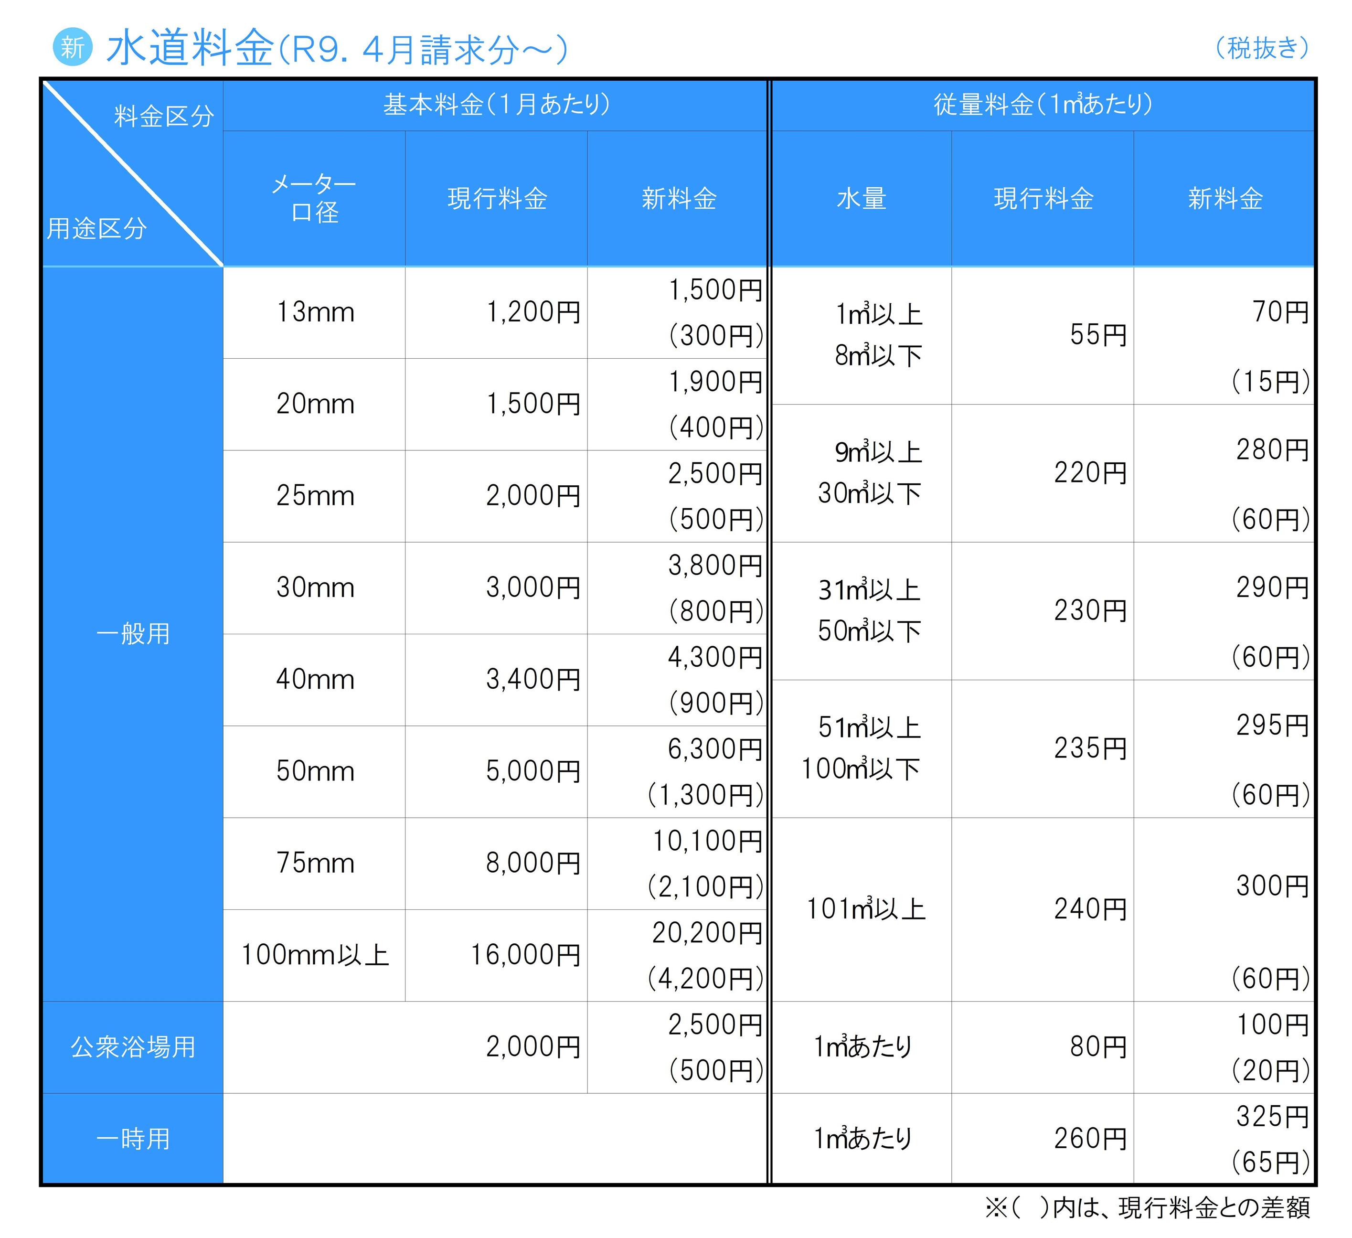Click the 240円 current rate cell
This screenshot has width=1352, height=1238.
pyautogui.click(x=1090, y=909)
